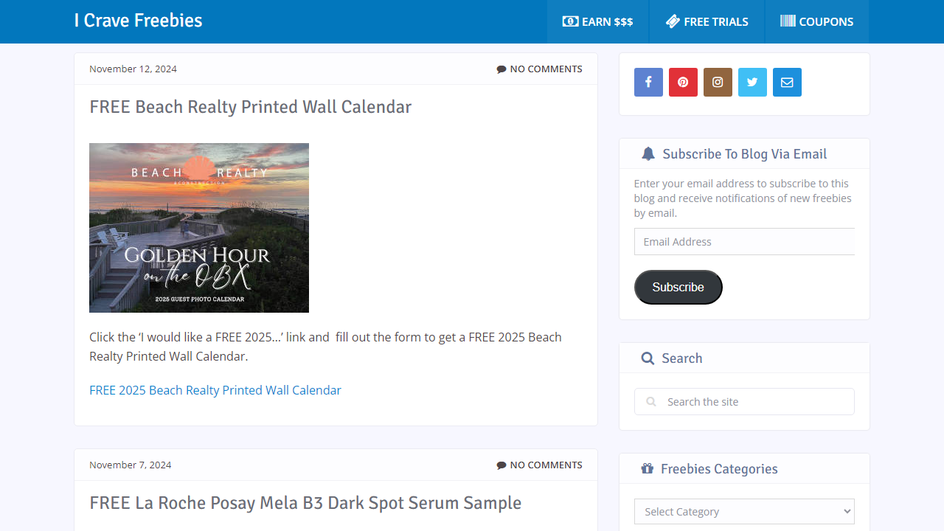Open the FREE TRIALS menu item

click(x=707, y=21)
